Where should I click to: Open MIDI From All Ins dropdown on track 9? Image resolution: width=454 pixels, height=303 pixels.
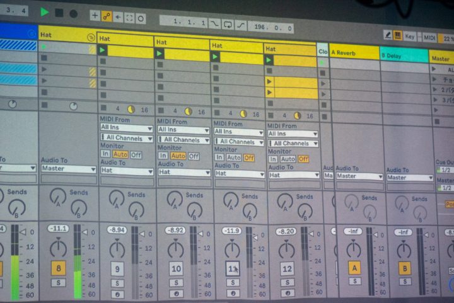point(126,127)
